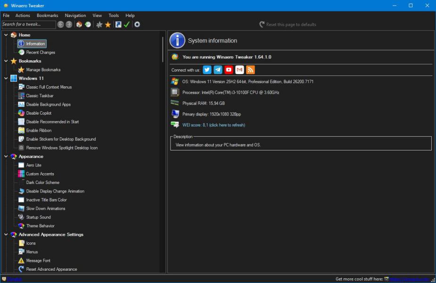Select the Dark Color Scheme tweak
Viewport: 436px width, 283px height.
point(42,183)
